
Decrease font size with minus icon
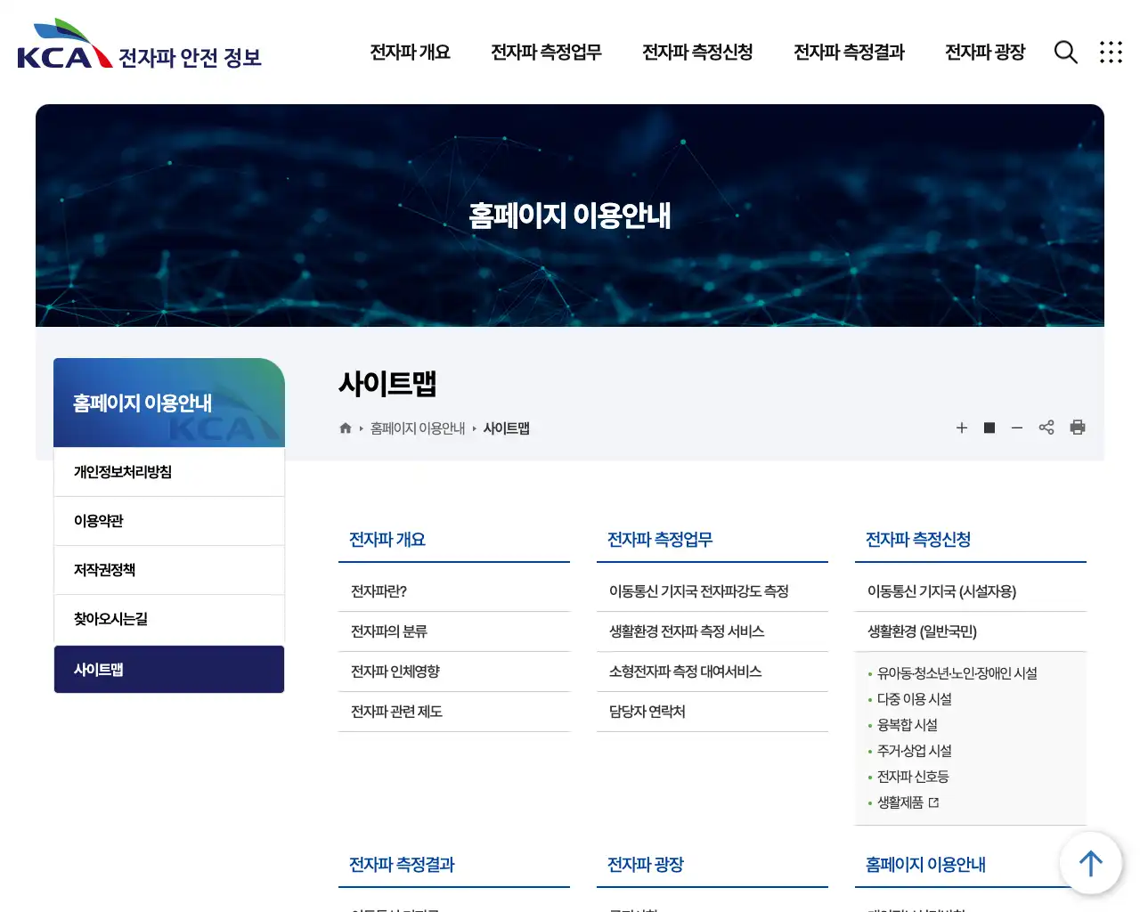(x=1017, y=427)
